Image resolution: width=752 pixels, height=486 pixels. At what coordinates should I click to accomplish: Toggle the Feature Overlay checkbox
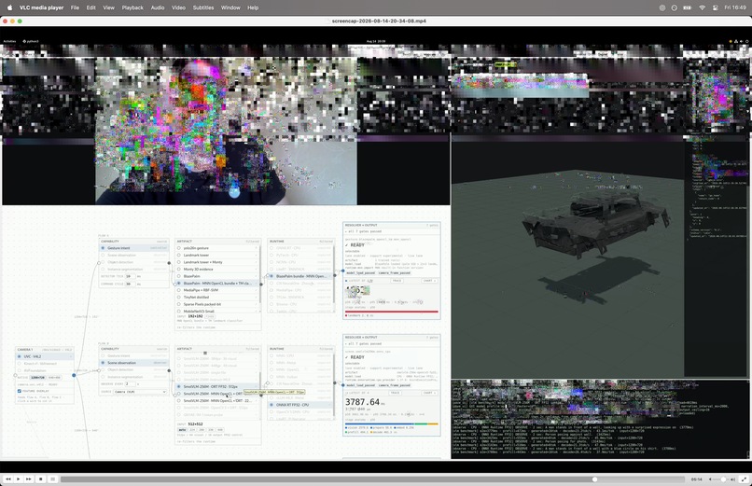(x=20, y=391)
